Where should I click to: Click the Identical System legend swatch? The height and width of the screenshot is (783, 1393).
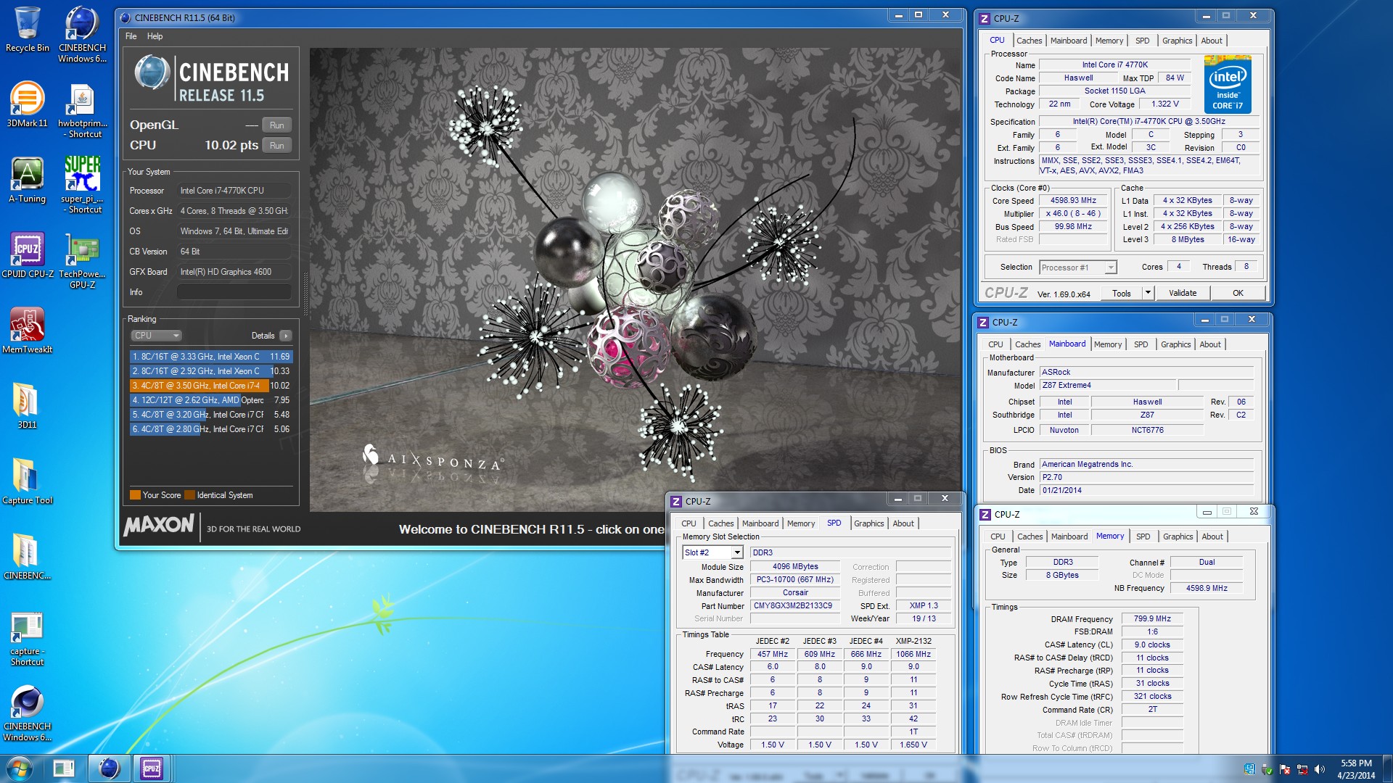point(190,495)
